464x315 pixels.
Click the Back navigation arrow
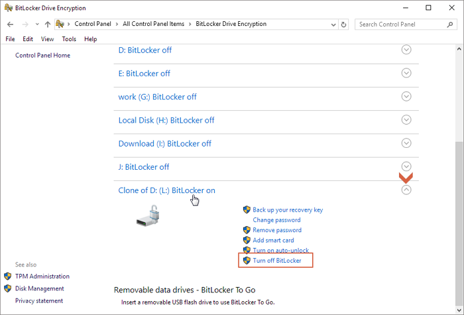10,24
